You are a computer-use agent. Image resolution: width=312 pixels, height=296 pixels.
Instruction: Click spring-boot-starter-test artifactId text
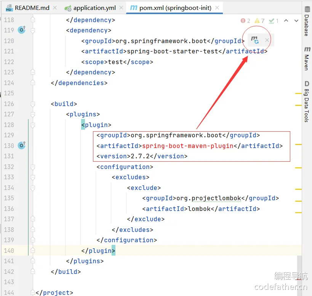pos(173,51)
